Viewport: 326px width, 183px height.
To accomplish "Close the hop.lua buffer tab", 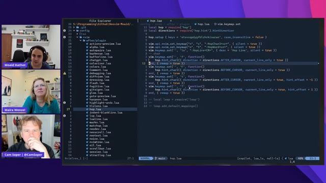I will 171,21.
